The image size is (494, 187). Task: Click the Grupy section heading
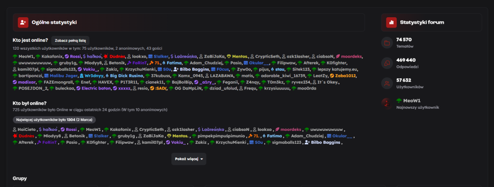click(x=20, y=179)
